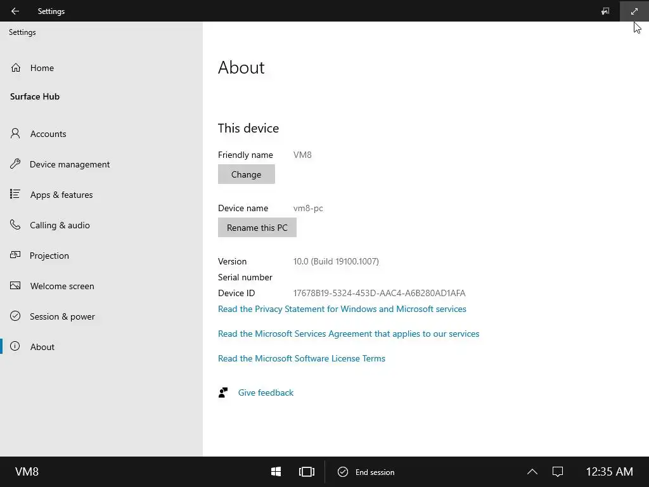649x487 pixels.
Task: Click the Surface Hub heading in sidebar
Action: (x=35, y=96)
